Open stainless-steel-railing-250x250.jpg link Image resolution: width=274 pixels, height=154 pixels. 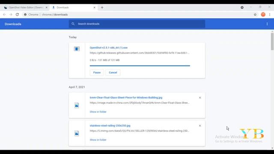[110, 125]
